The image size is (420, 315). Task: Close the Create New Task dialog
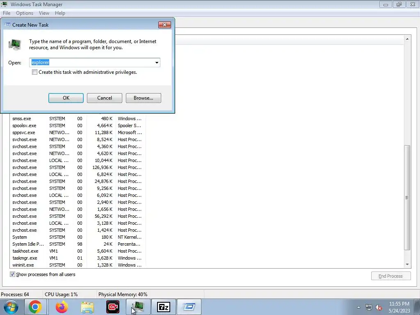coord(164,25)
